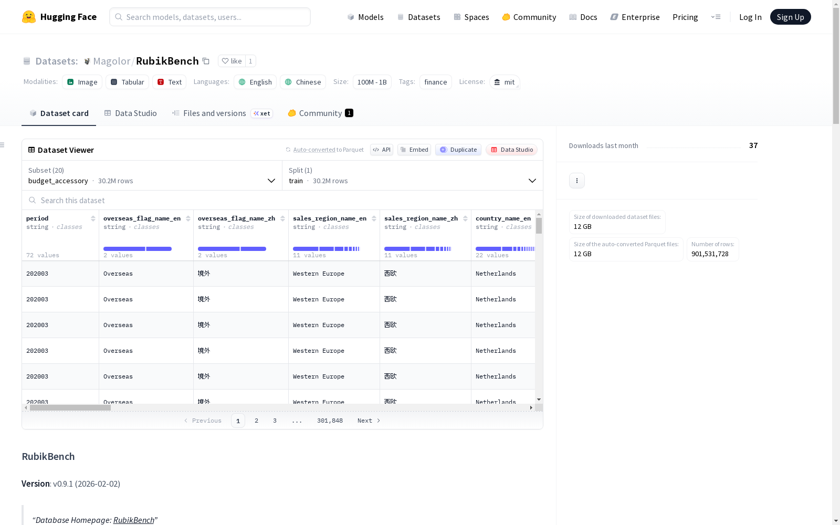Viewport: 840px width, 525px height.
Task: Click the Pricing link
Action: [x=685, y=17]
